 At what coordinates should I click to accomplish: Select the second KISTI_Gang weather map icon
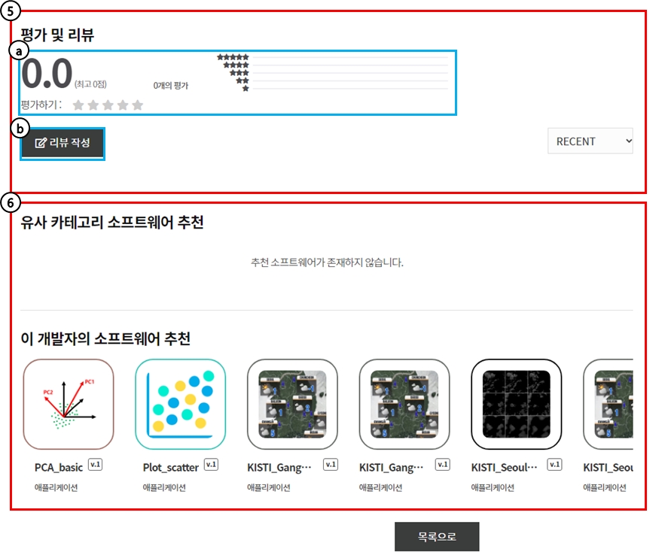tap(404, 404)
